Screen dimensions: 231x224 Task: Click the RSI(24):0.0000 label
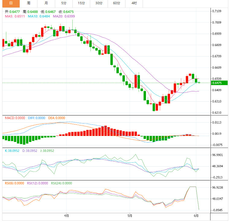click(x=62, y=183)
